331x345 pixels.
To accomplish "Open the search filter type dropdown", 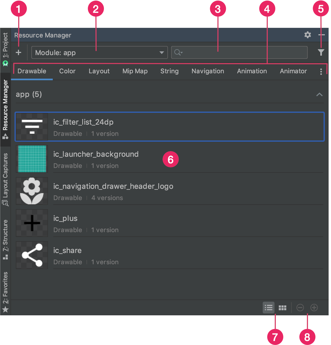I will [x=178, y=52].
